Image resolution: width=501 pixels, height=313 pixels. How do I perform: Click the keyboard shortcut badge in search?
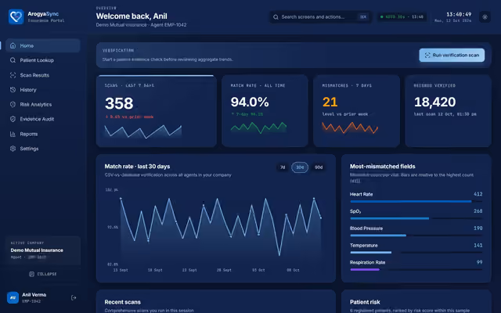pos(363,17)
